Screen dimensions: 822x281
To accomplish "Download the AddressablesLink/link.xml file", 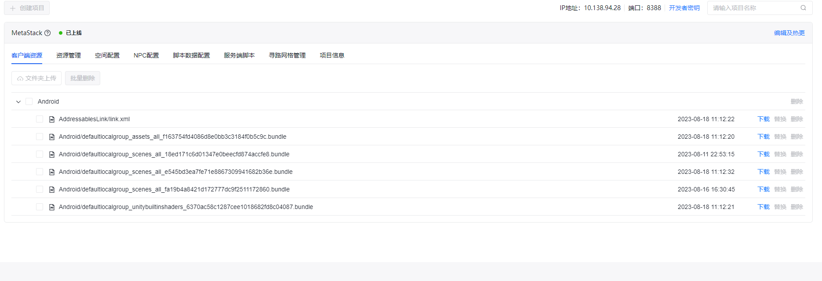I will click(763, 119).
